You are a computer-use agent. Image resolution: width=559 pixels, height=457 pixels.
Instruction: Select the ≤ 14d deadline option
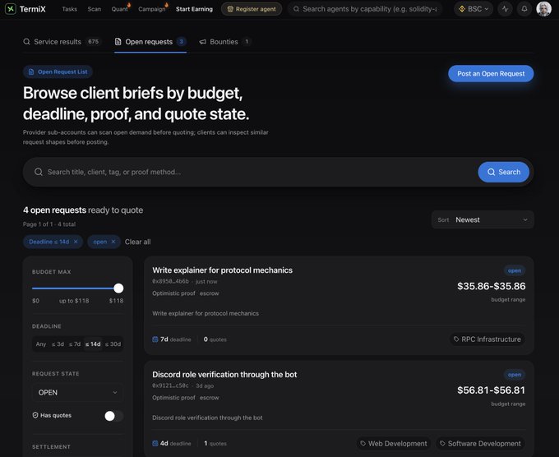pos(93,344)
